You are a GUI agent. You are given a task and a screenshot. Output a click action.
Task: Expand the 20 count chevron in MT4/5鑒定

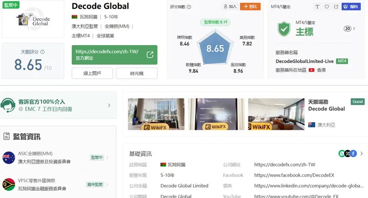point(354,29)
